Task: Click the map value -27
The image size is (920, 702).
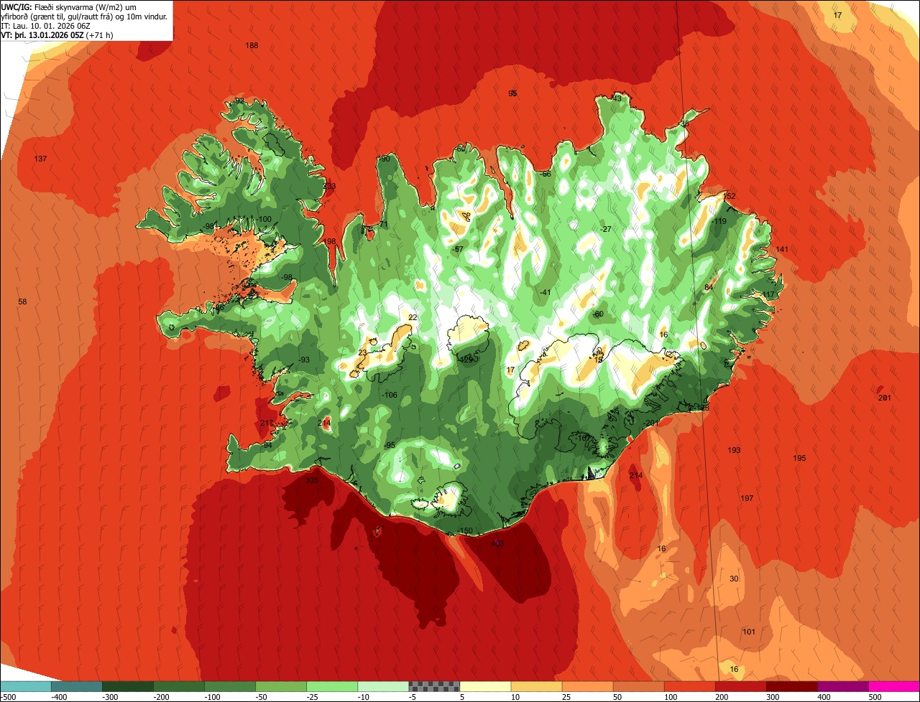Action: pos(606,229)
